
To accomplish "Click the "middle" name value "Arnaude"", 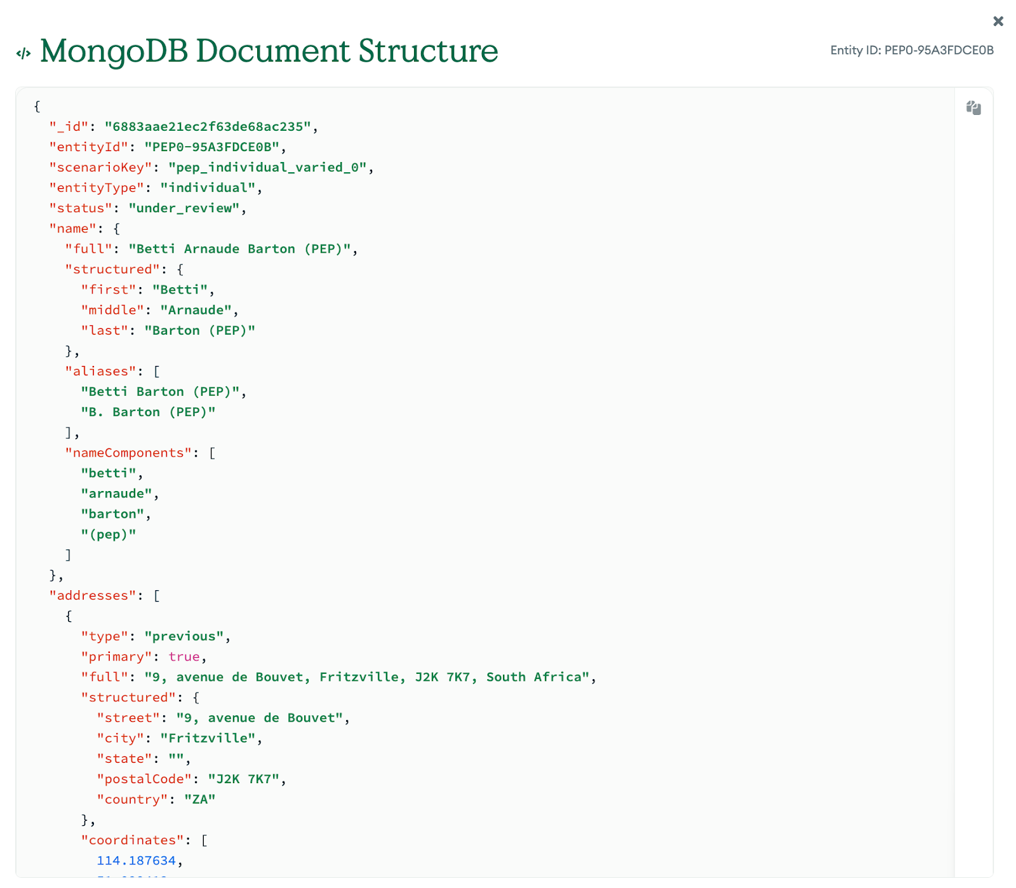I will [x=196, y=310].
